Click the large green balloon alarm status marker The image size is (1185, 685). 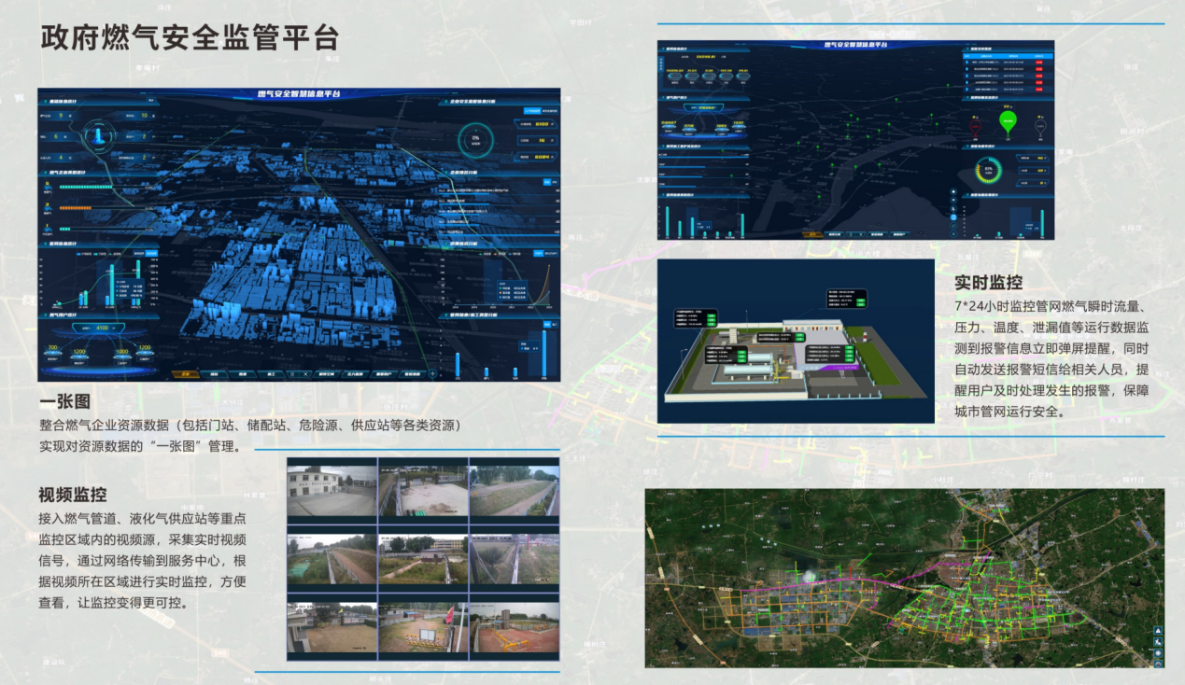point(1008,120)
